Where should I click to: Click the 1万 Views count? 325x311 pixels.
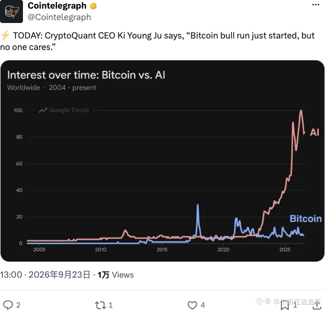pos(115,275)
